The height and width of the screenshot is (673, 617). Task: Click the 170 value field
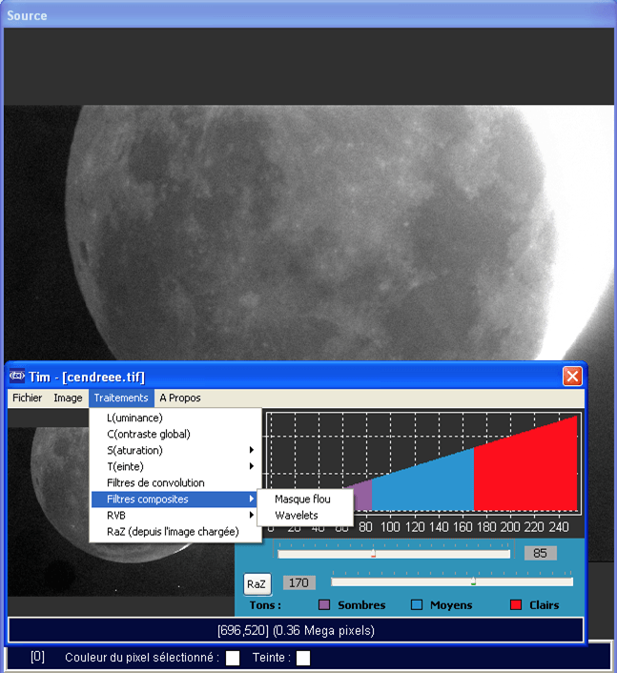click(x=298, y=582)
